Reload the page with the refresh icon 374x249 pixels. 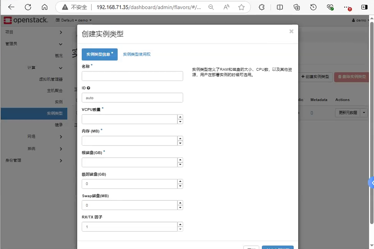pos(28,7)
